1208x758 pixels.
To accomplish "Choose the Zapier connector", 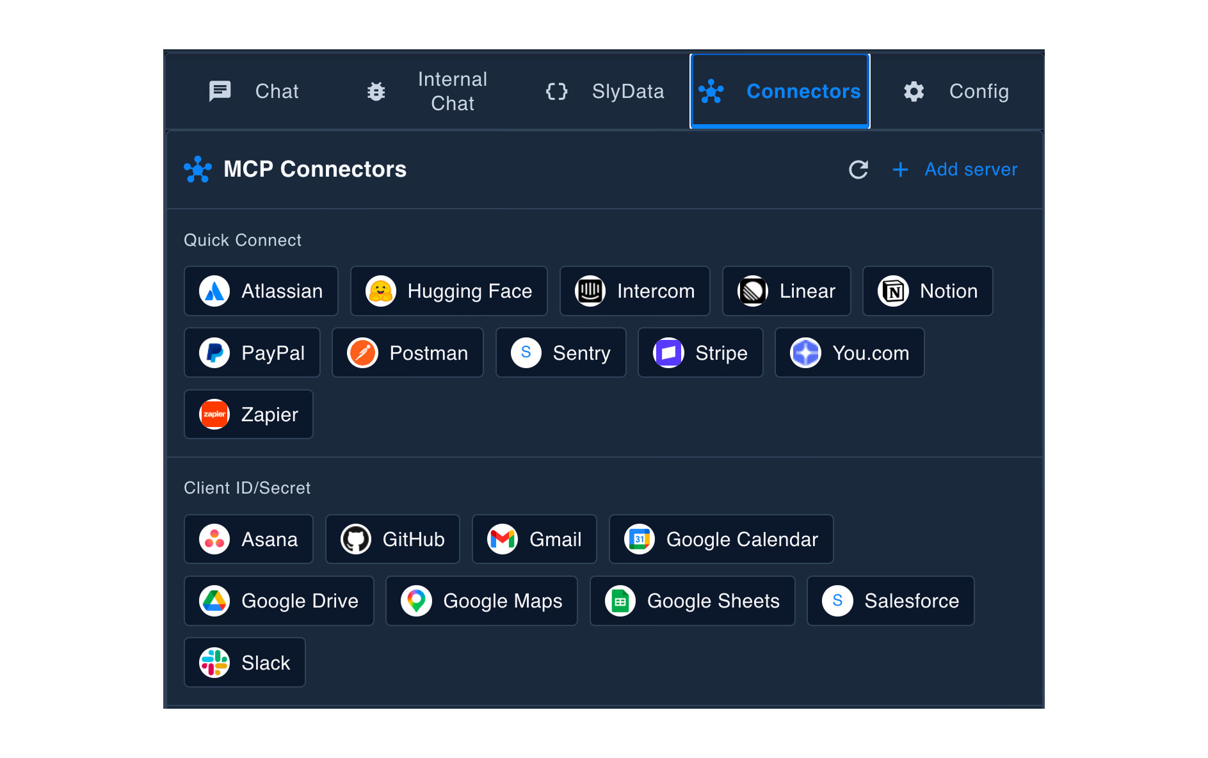I will 248,414.
